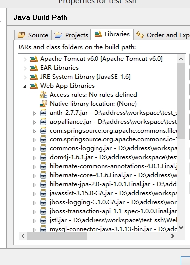Screen dimensions: 190x265
Task: Select the jstl.jar jar icon
Action: (43, 220)
